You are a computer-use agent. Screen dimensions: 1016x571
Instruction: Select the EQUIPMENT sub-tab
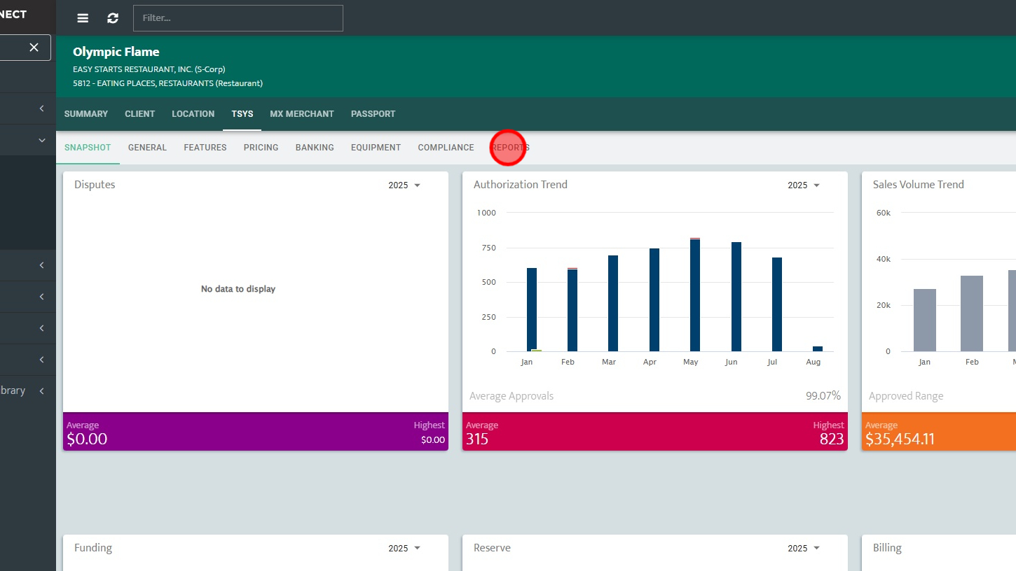pyautogui.click(x=376, y=148)
